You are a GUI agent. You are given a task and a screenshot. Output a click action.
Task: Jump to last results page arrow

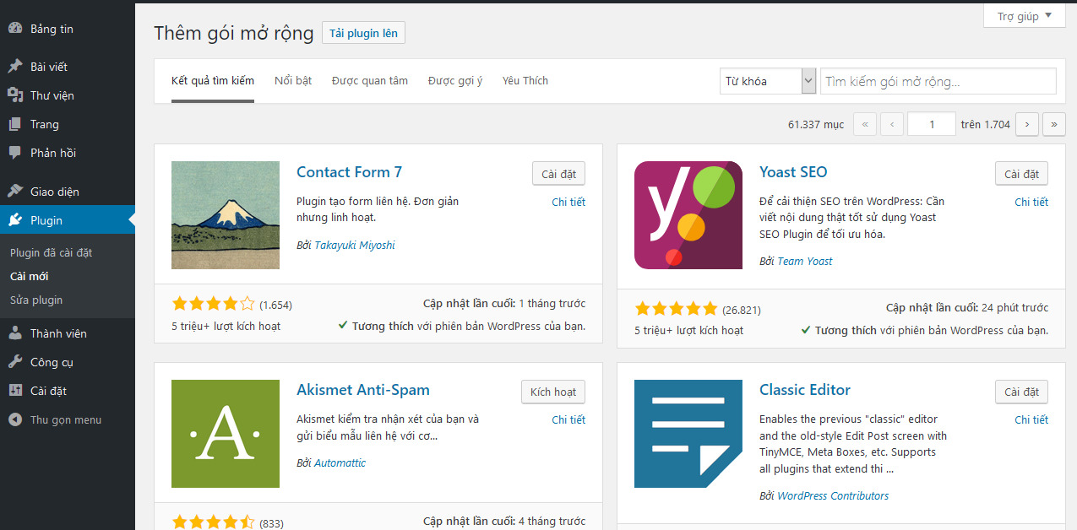1053,124
